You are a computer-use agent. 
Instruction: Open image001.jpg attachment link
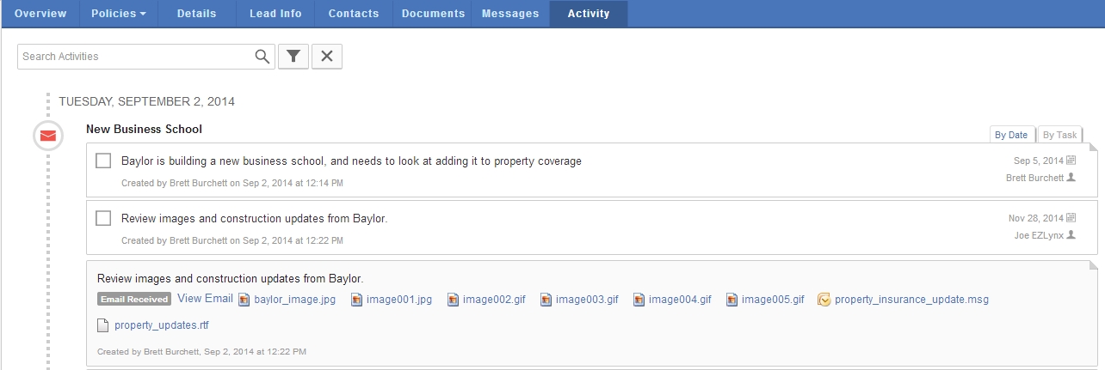399,300
